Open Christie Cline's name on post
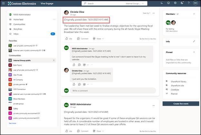The height and width of the screenshot is (135, 201). point(77,12)
